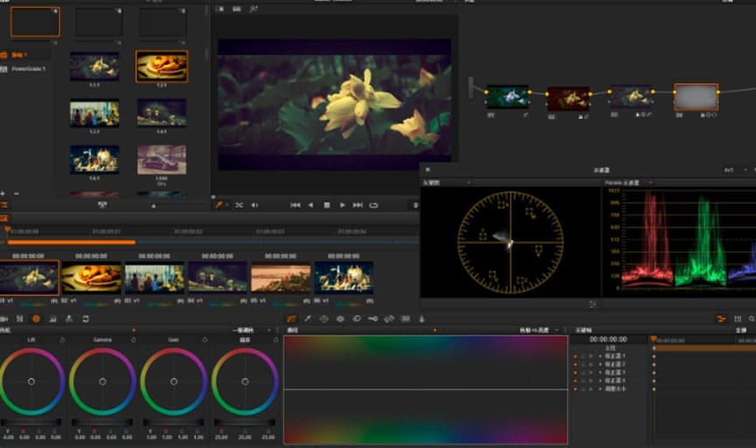Toggle viewer audio mute speaker icon
The image size is (756, 448).
coord(254,205)
